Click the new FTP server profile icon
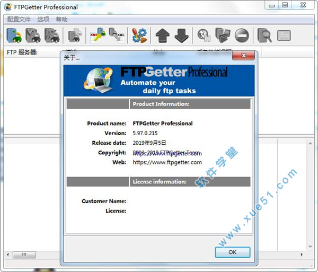318x272 pixels. [14, 36]
